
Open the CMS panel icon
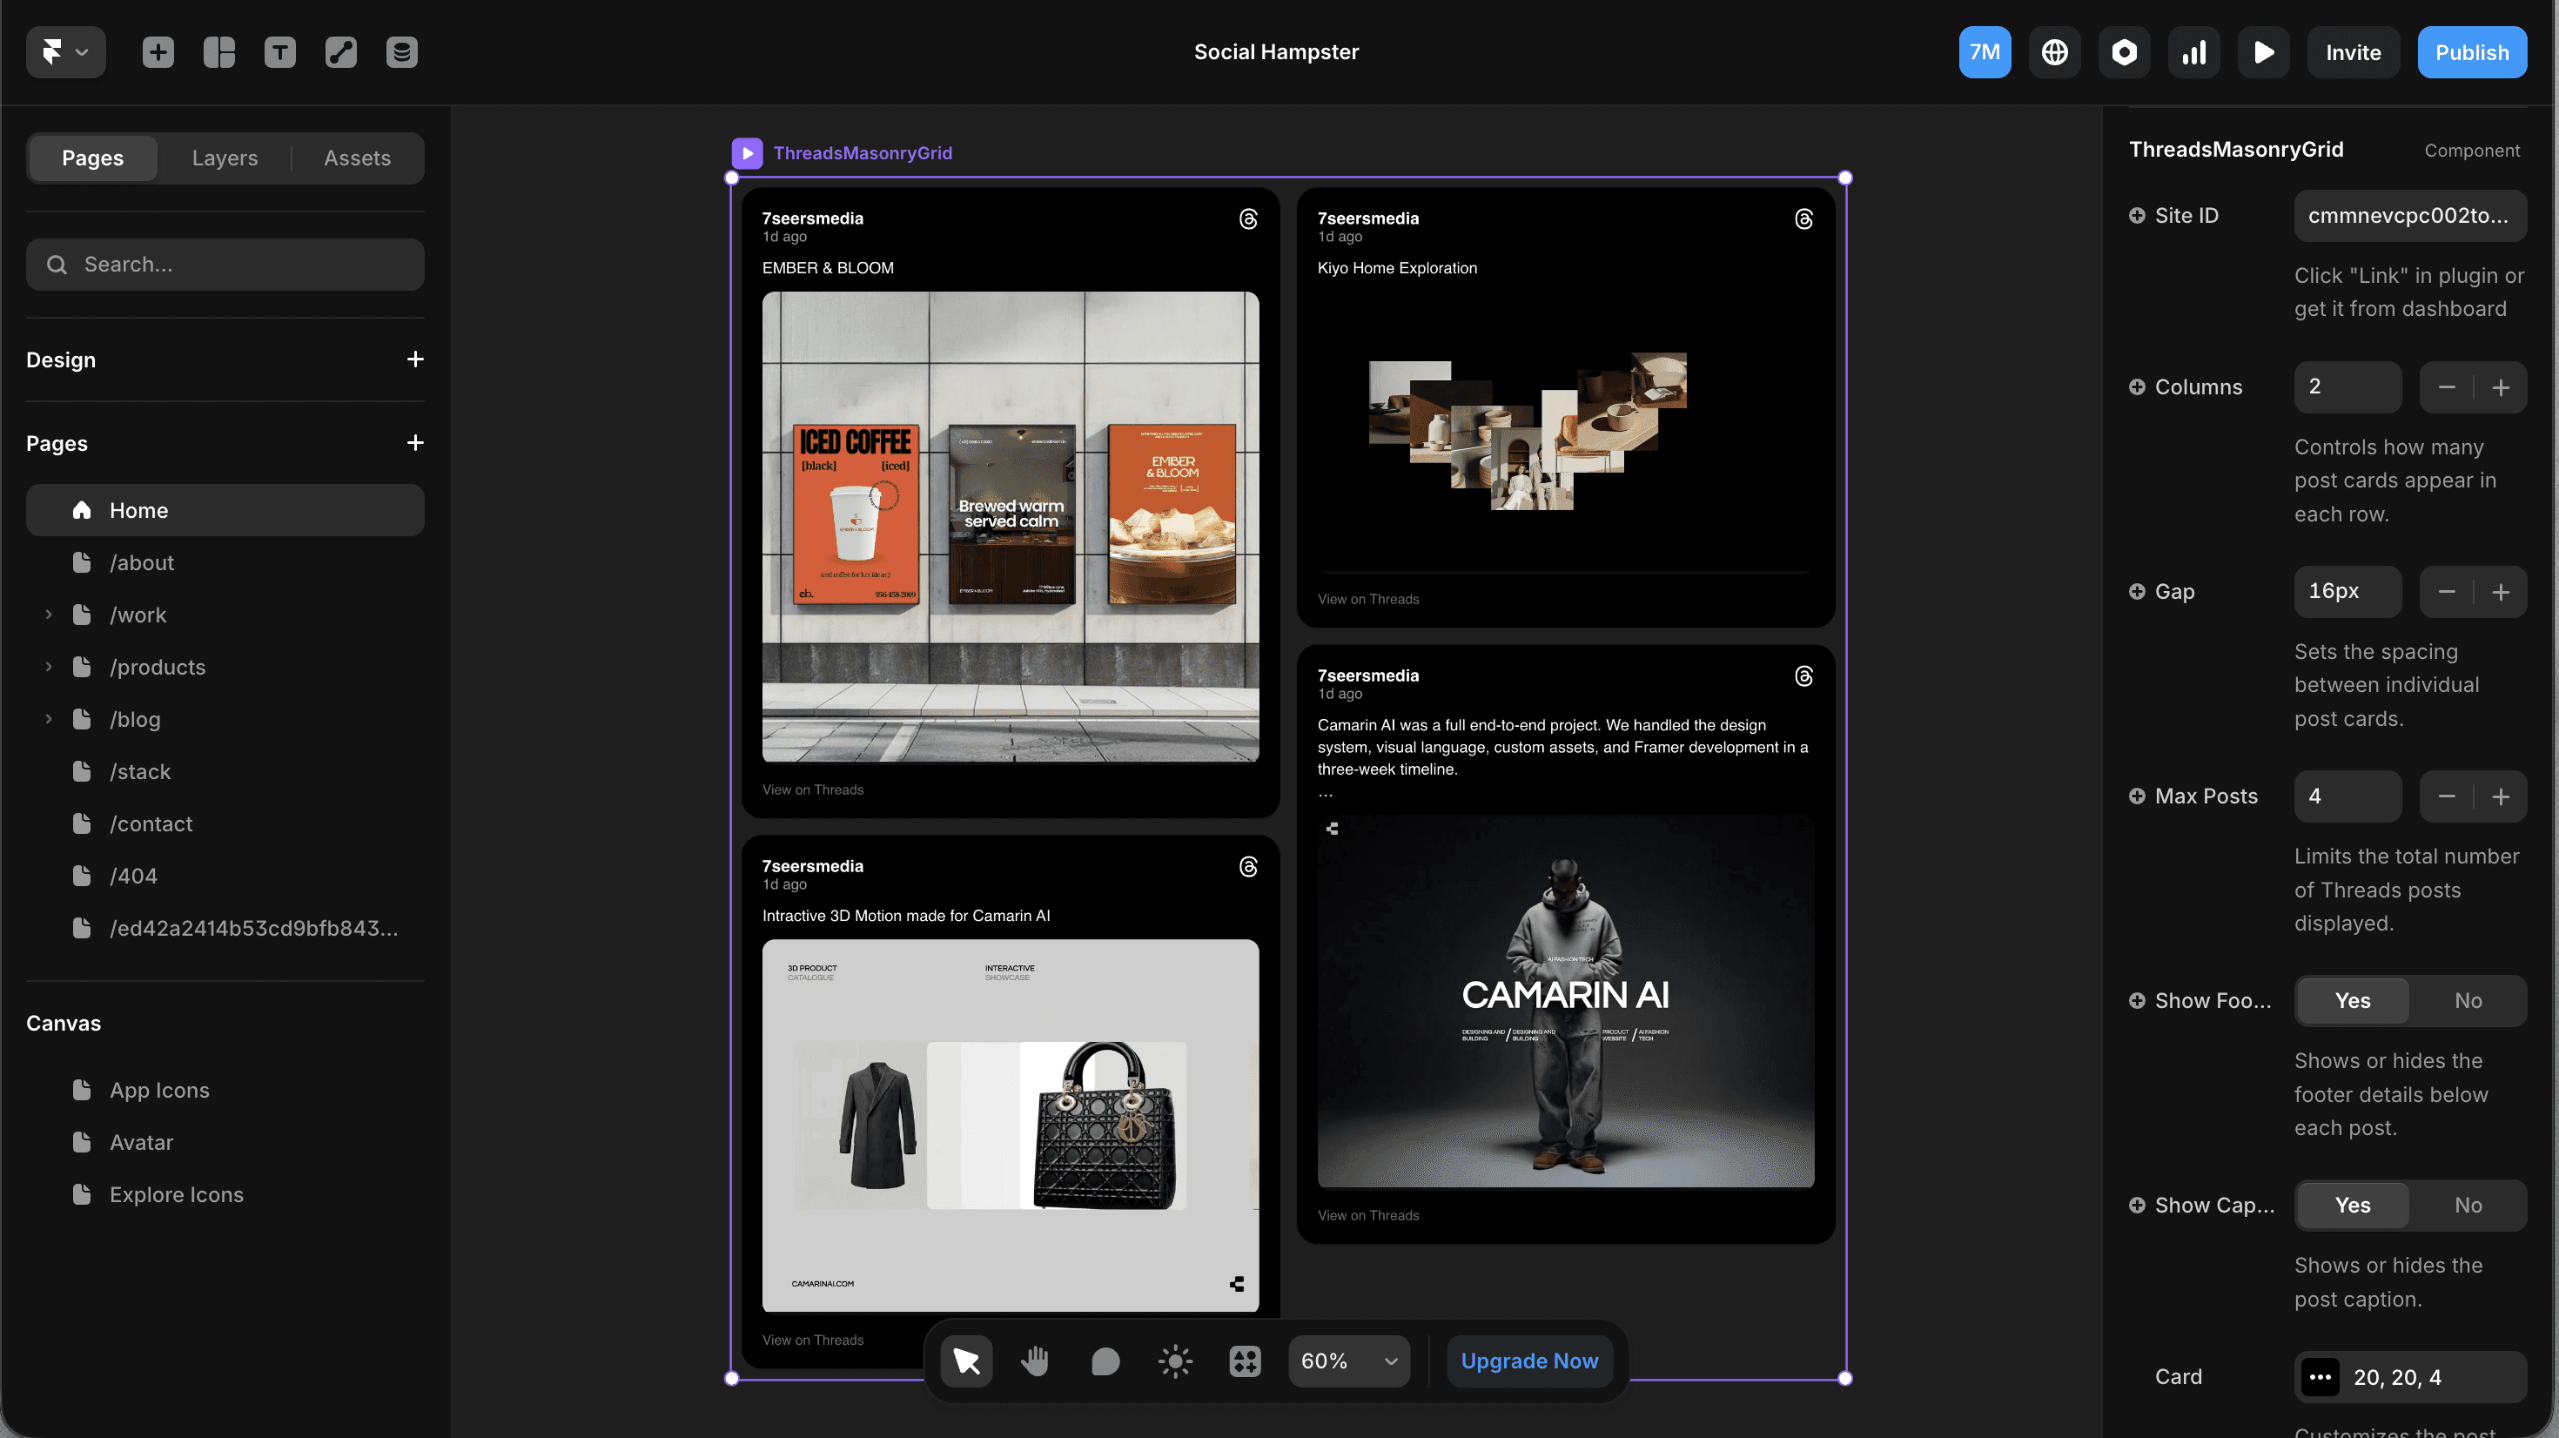(x=402, y=51)
